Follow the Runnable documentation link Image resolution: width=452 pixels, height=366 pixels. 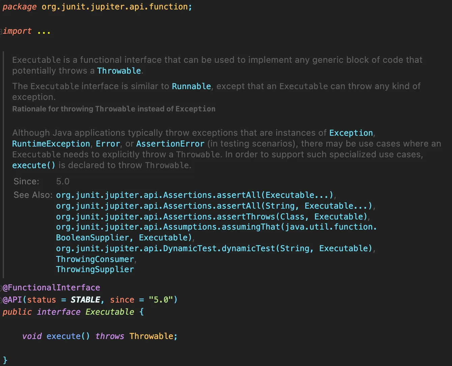click(191, 86)
